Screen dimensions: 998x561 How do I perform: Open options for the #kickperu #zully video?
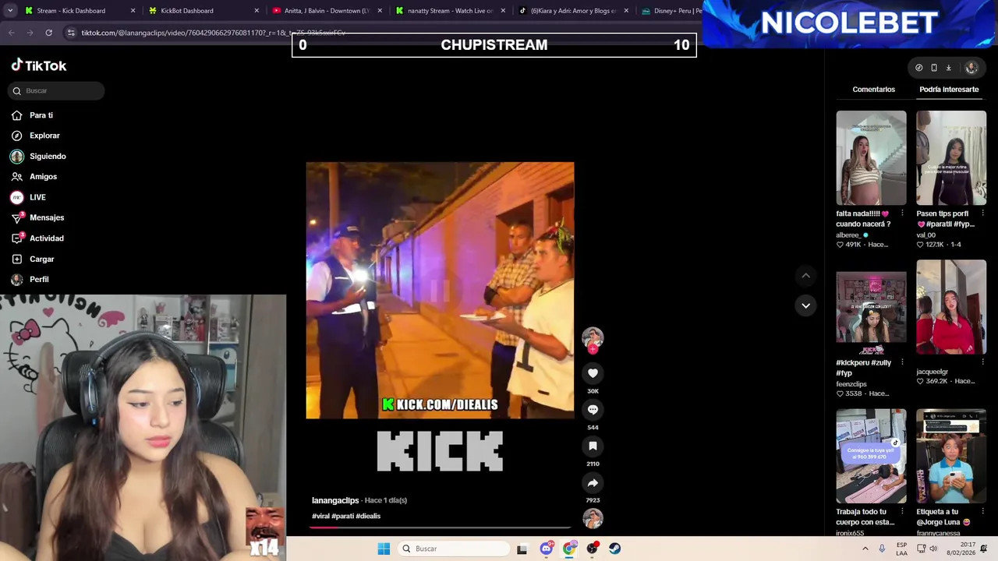click(x=902, y=362)
